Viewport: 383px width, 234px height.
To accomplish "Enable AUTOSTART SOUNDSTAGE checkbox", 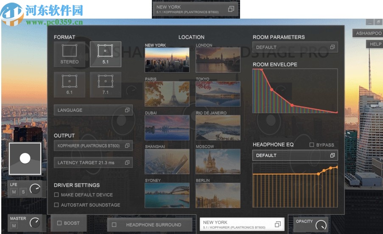I will click(x=56, y=205).
